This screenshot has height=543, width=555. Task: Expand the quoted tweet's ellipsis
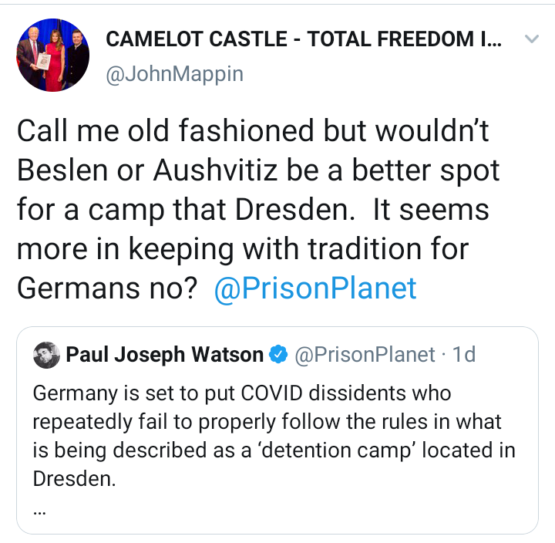pyautogui.click(x=39, y=513)
